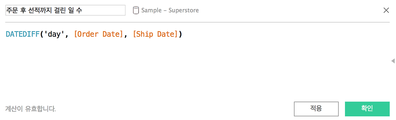Screen dimensions: 396x120
Task: Confirm with the green 확인 button
Action: pyautogui.click(x=367, y=109)
